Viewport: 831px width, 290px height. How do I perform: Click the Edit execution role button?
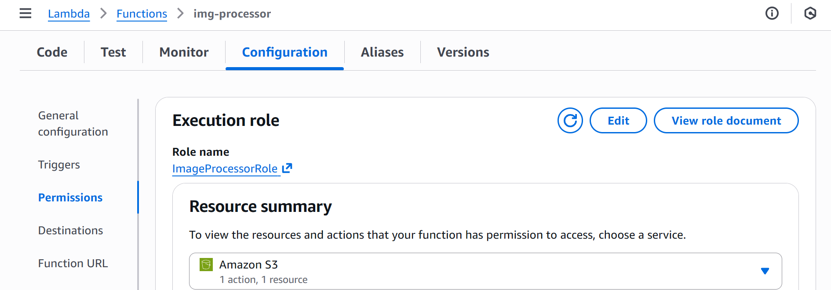coord(618,120)
